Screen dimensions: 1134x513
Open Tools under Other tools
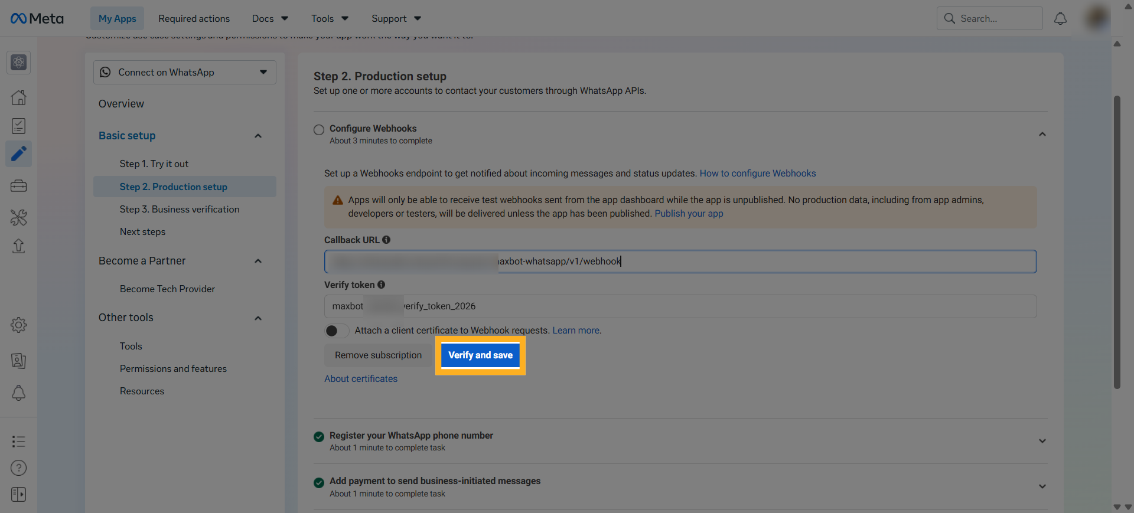pyautogui.click(x=131, y=346)
